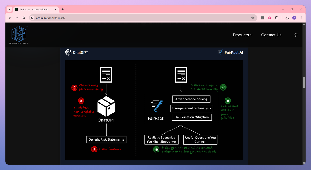Select the FairPact AI | Actualization AI tab
The height and width of the screenshot is (170, 311).
(36, 9)
